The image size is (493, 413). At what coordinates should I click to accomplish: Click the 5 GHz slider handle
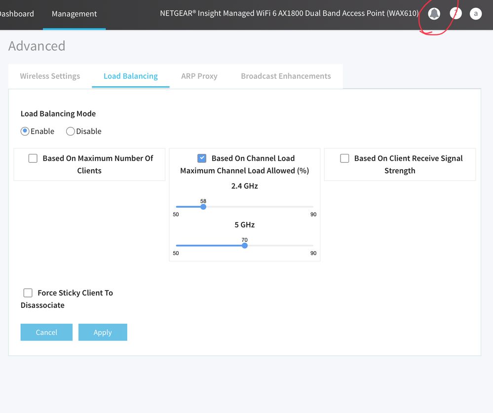tap(245, 245)
